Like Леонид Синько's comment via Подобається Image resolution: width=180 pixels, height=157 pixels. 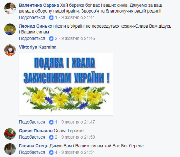(32, 38)
